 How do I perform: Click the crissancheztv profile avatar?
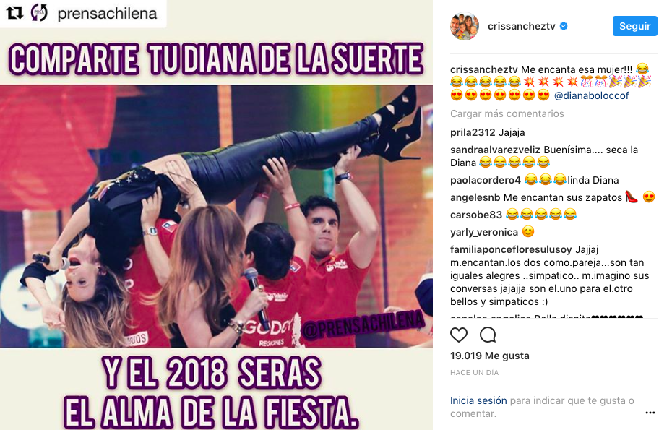pos(465,26)
